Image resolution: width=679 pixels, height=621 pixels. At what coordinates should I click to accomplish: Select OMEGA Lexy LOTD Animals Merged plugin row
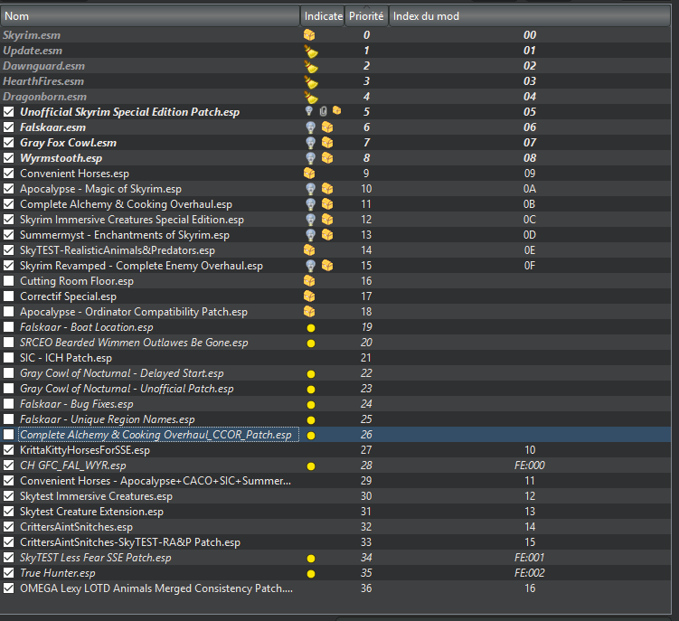click(156, 588)
